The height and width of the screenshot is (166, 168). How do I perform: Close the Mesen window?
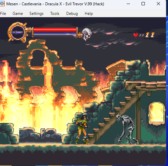coord(158,4)
